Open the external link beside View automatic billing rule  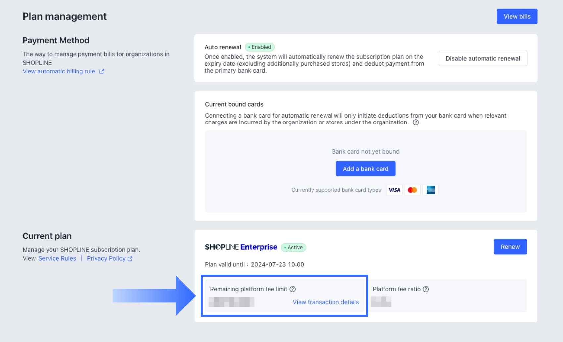pos(102,71)
